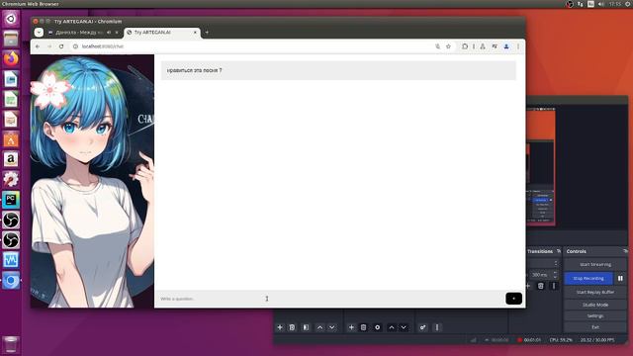Move the source up in OBS
This screenshot has height=356, width=633.
(392, 327)
